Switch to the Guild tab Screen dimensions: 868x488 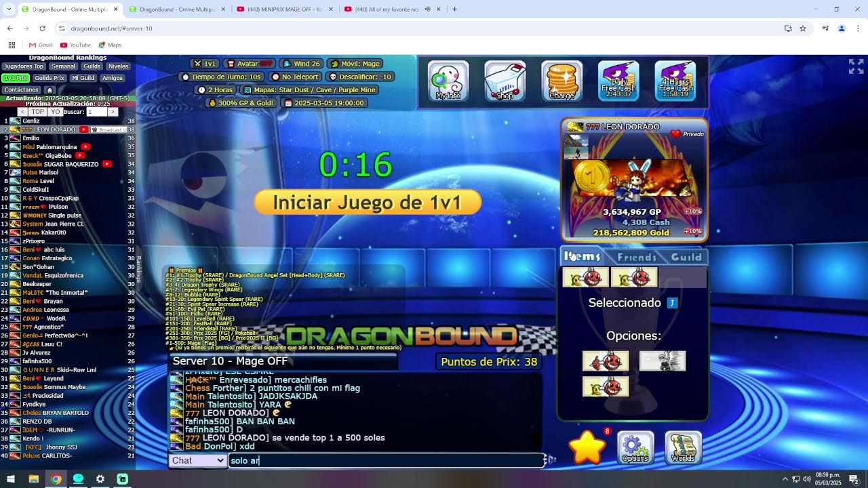[x=686, y=257]
